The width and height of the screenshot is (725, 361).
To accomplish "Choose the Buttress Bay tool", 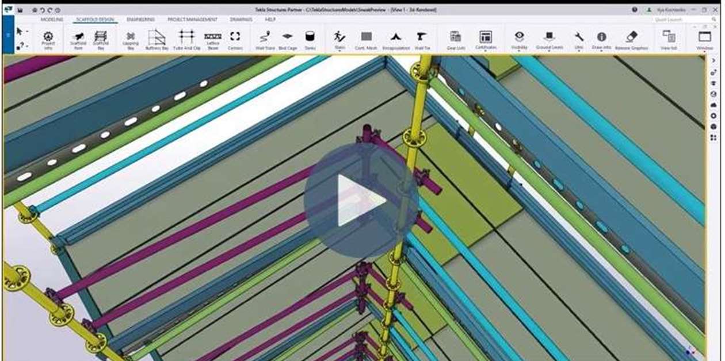I will coord(157,40).
